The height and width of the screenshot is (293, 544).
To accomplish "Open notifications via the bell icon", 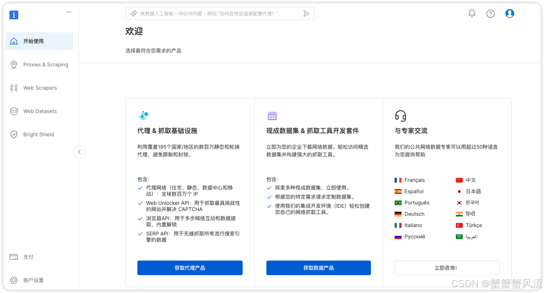I will click(472, 13).
